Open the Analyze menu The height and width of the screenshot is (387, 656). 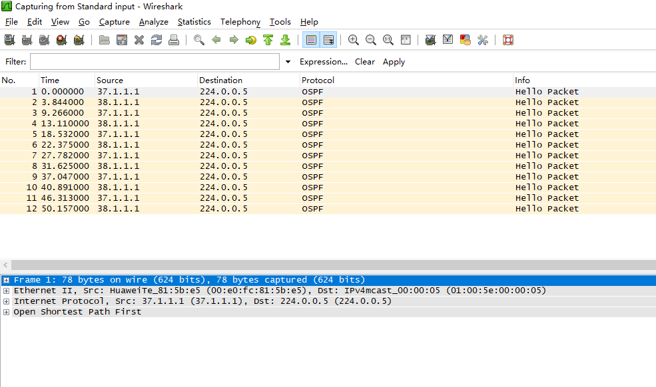pyautogui.click(x=154, y=22)
